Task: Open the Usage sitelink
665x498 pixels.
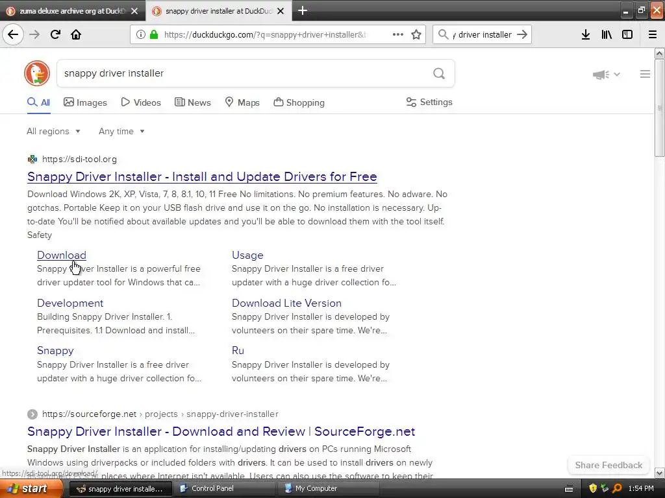Action: 247,255
